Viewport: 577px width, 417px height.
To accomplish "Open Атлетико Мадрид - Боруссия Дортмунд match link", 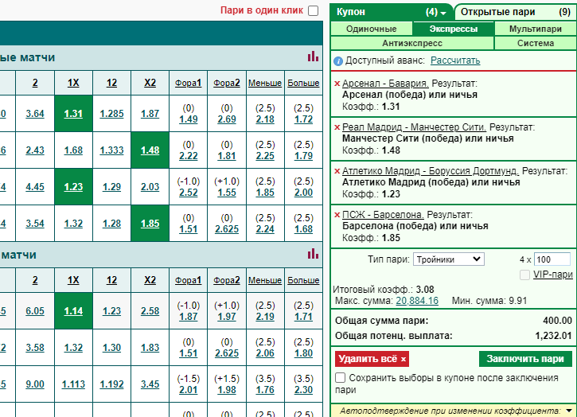I will (x=431, y=171).
